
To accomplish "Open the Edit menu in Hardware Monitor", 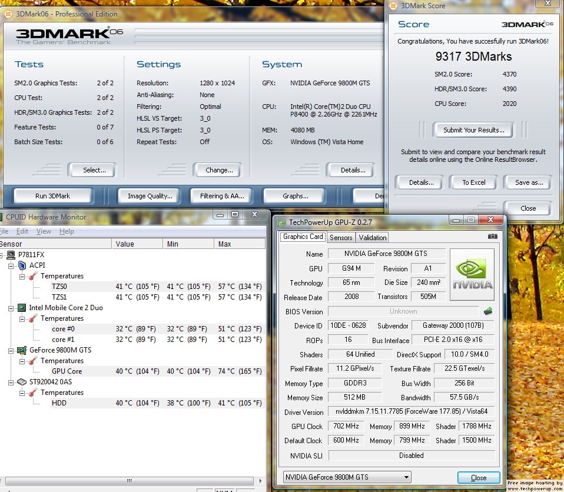I will [x=22, y=231].
